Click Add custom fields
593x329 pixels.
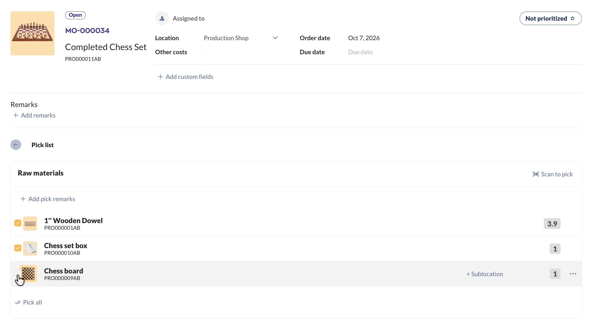[186, 77]
